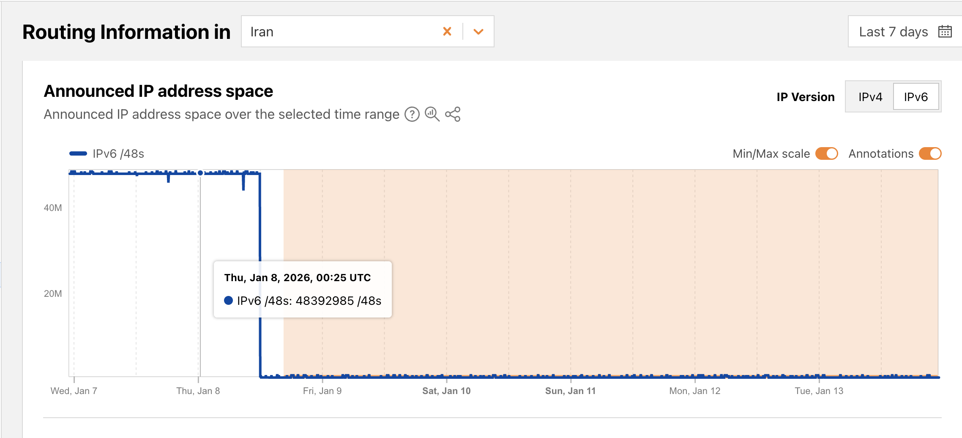Open the Last 7 days range picker
The height and width of the screenshot is (438, 962).
pos(893,32)
